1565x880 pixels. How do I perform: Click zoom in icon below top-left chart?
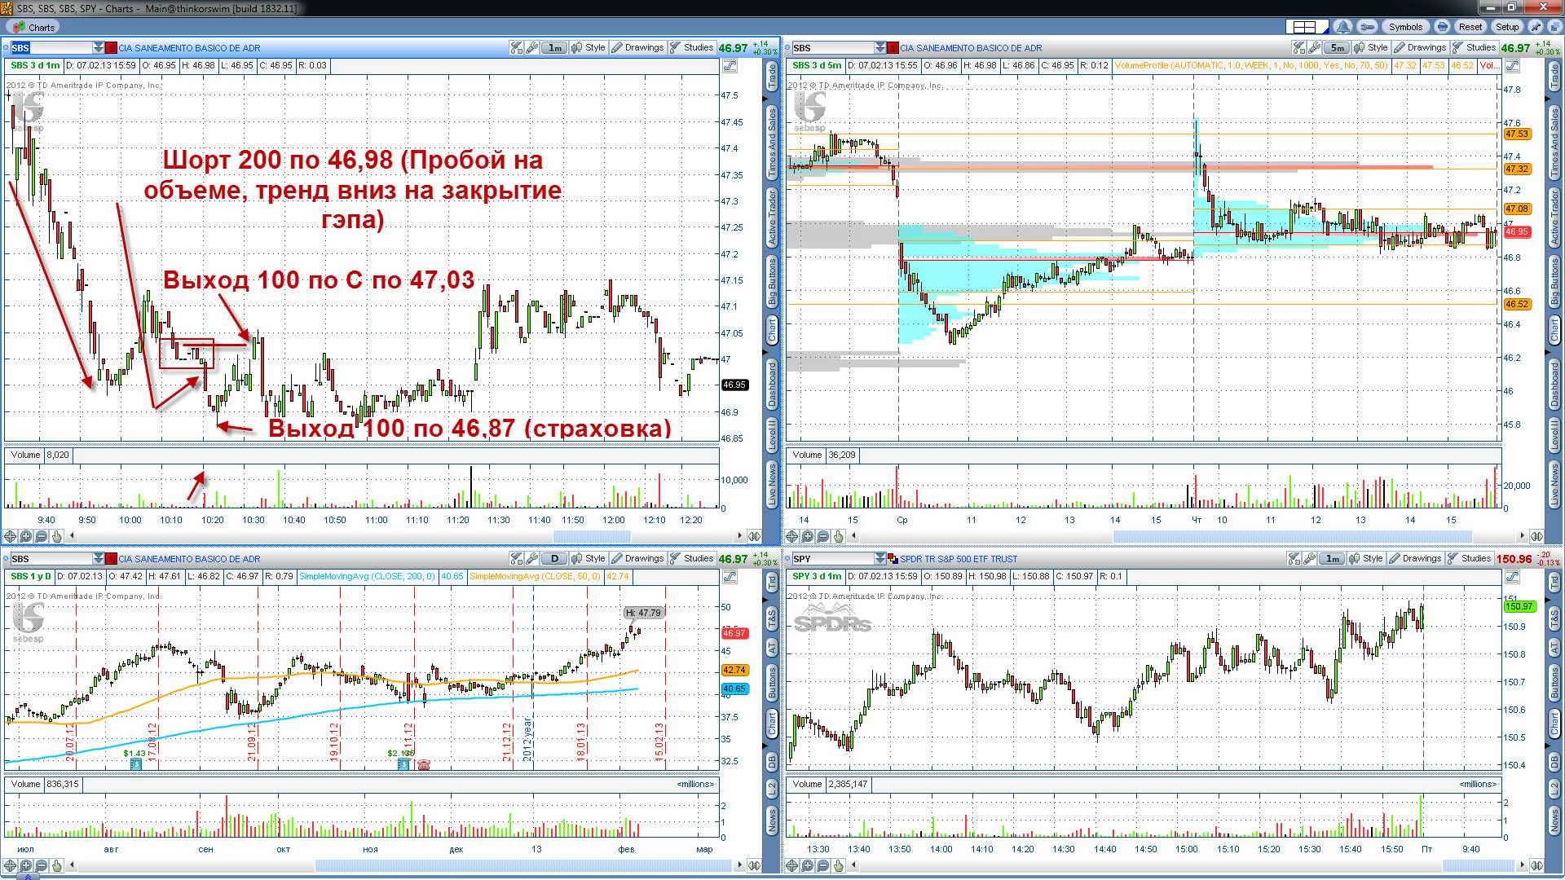[26, 536]
